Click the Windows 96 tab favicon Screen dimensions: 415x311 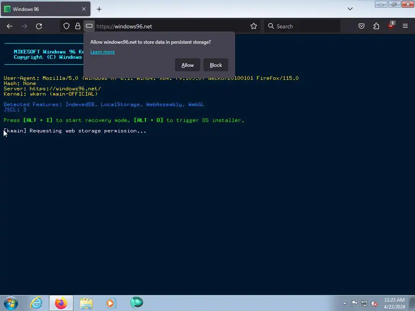click(x=7, y=9)
